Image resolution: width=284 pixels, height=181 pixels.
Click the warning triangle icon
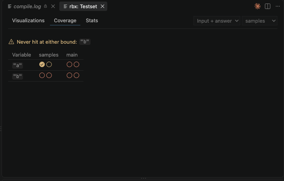11,42
